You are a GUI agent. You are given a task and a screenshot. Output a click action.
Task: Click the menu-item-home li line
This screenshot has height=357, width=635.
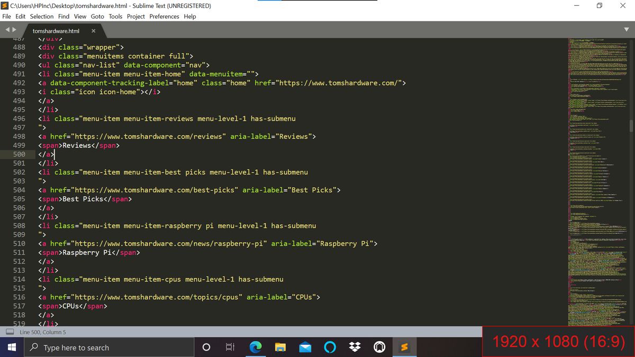pos(148,74)
